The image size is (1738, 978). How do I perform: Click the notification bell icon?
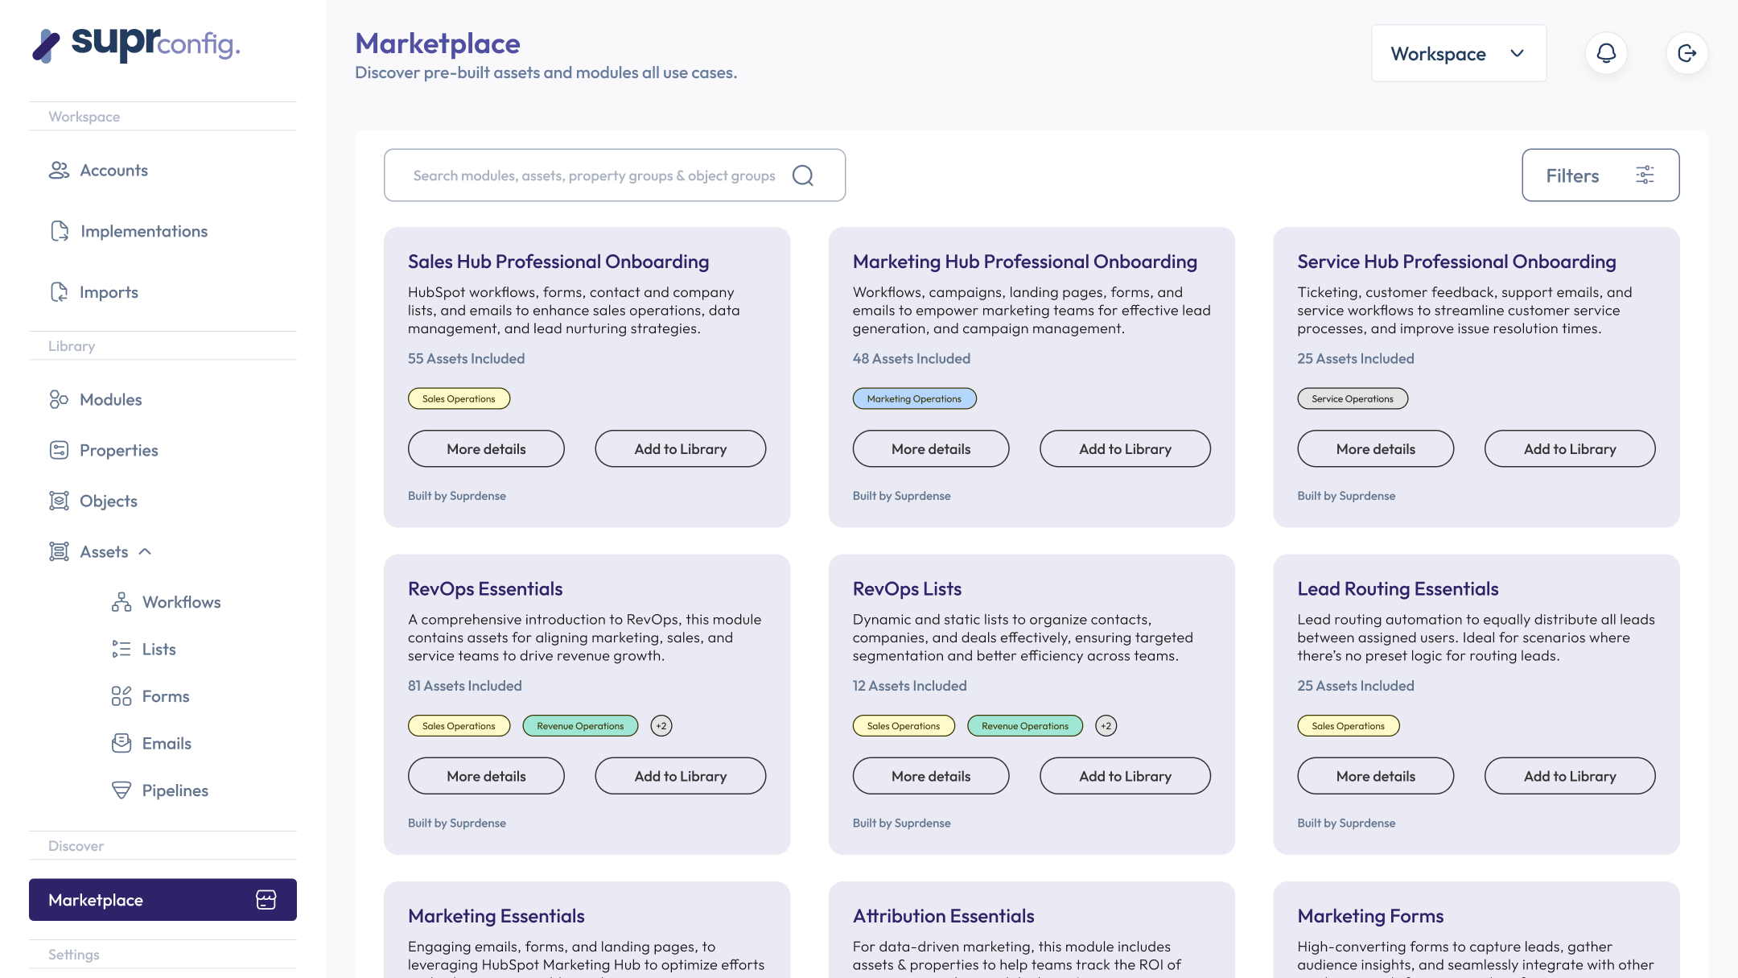[1606, 53]
